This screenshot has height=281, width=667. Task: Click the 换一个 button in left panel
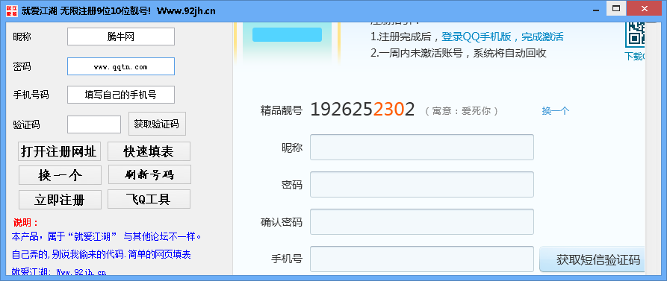(60, 175)
